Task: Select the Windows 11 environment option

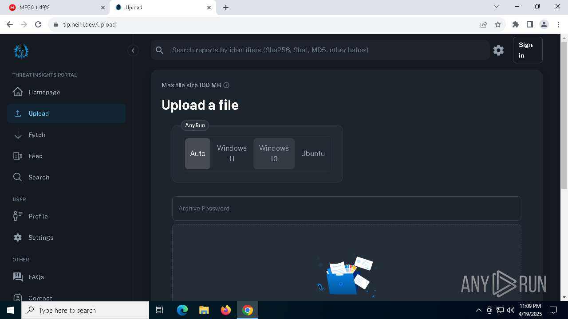Action: 232,153
